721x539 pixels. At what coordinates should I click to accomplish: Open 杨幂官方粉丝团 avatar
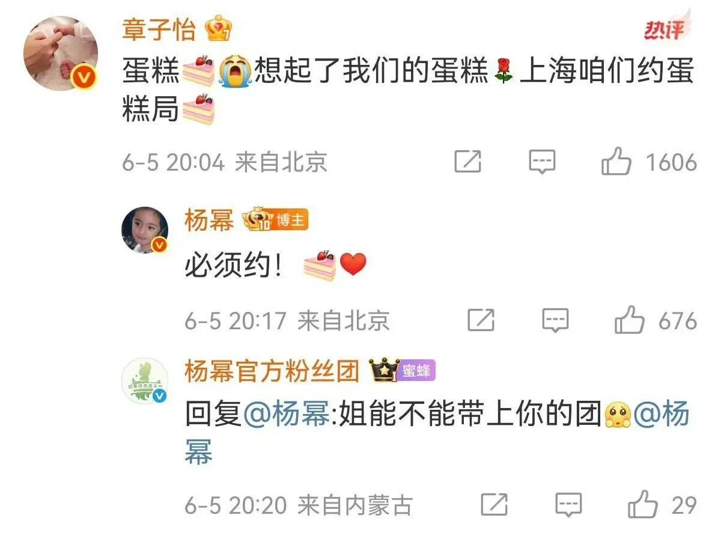(x=145, y=382)
